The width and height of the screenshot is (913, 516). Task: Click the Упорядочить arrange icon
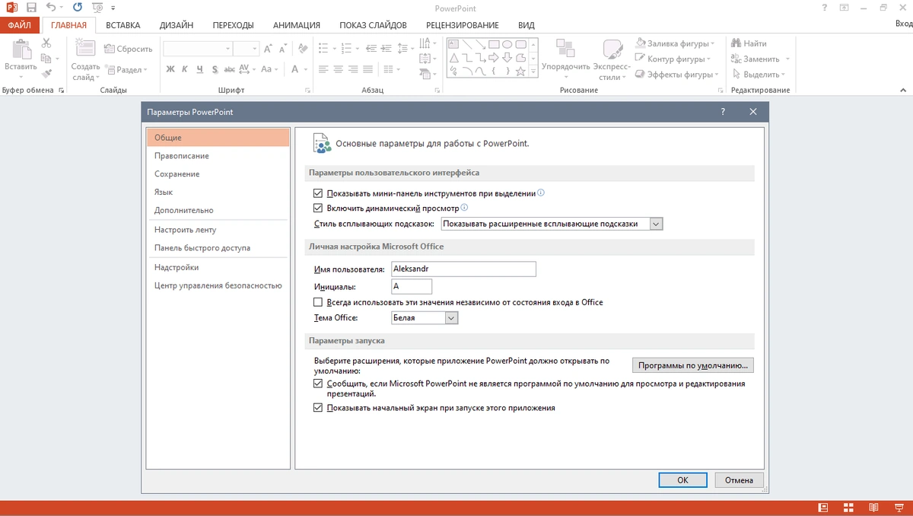565,49
